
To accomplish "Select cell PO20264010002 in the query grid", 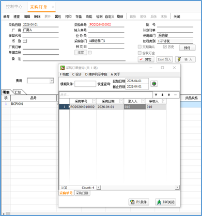I will [83, 107].
